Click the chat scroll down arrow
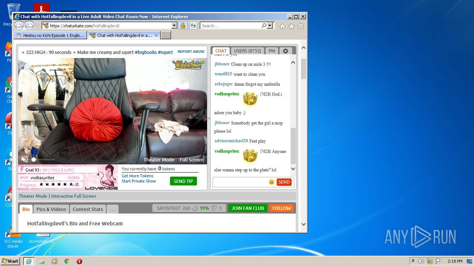 point(293,169)
